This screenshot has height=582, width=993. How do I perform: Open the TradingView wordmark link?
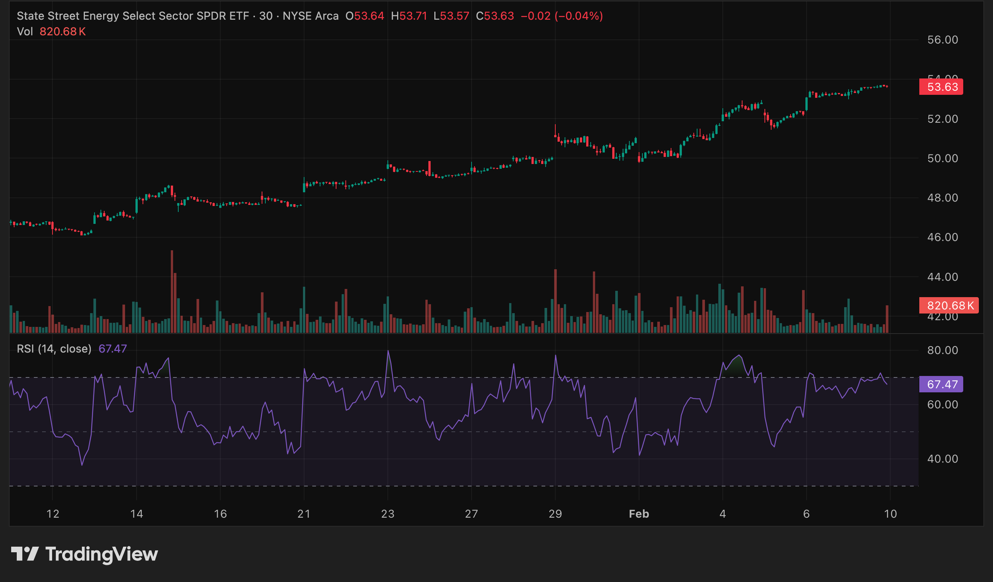[x=102, y=554]
